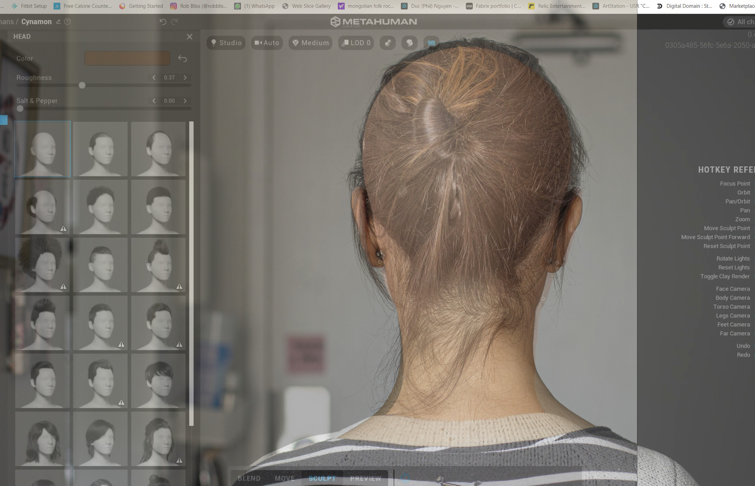
Task: Open the Medium quality selector
Action: tap(310, 43)
